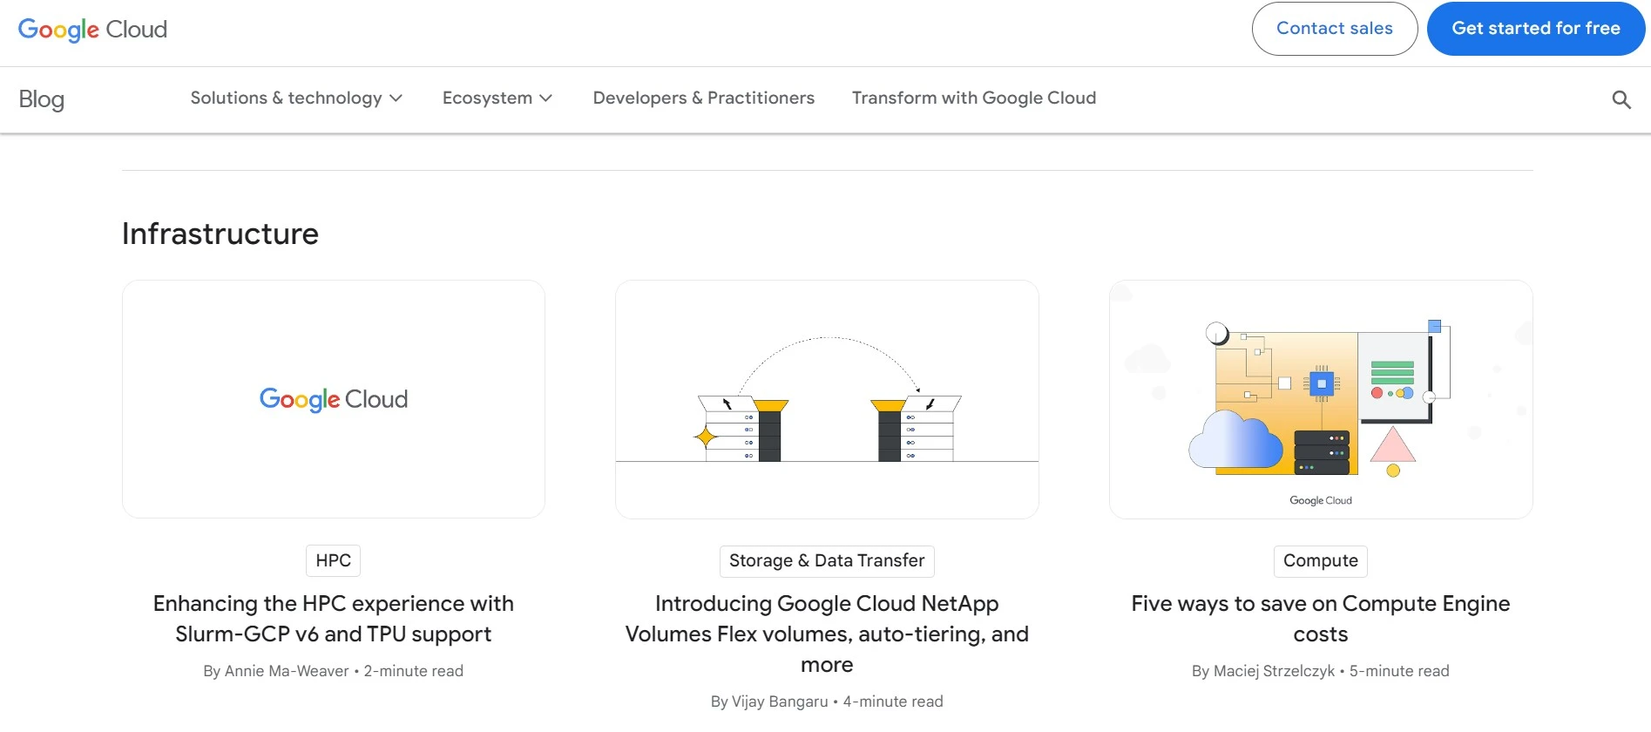Viewport: 1651px width, 732px height.
Task: Open Five ways to save on Compute Engine
Action: pyautogui.click(x=1321, y=619)
